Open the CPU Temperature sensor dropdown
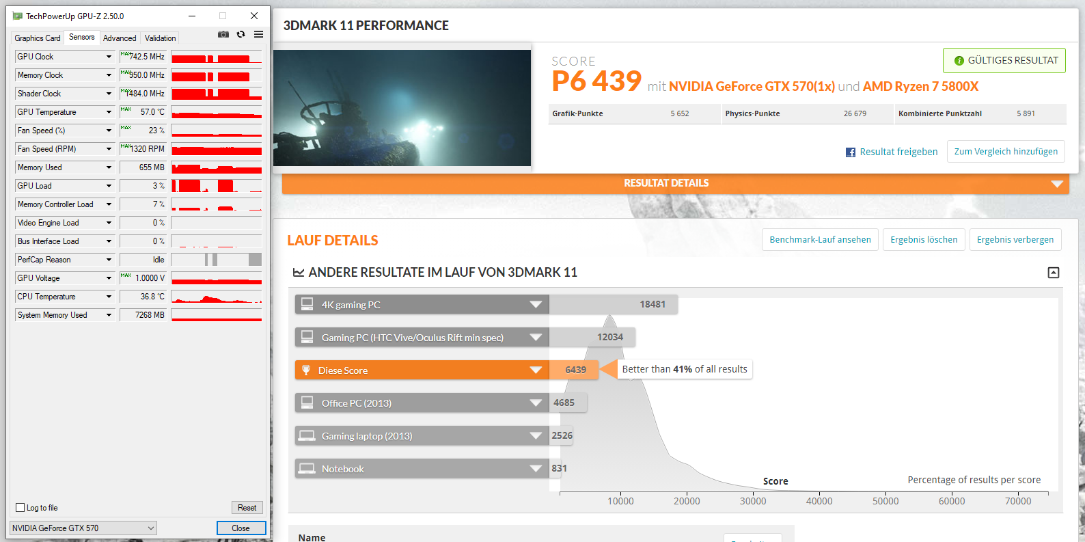Image resolution: width=1085 pixels, height=542 pixels. click(109, 297)
